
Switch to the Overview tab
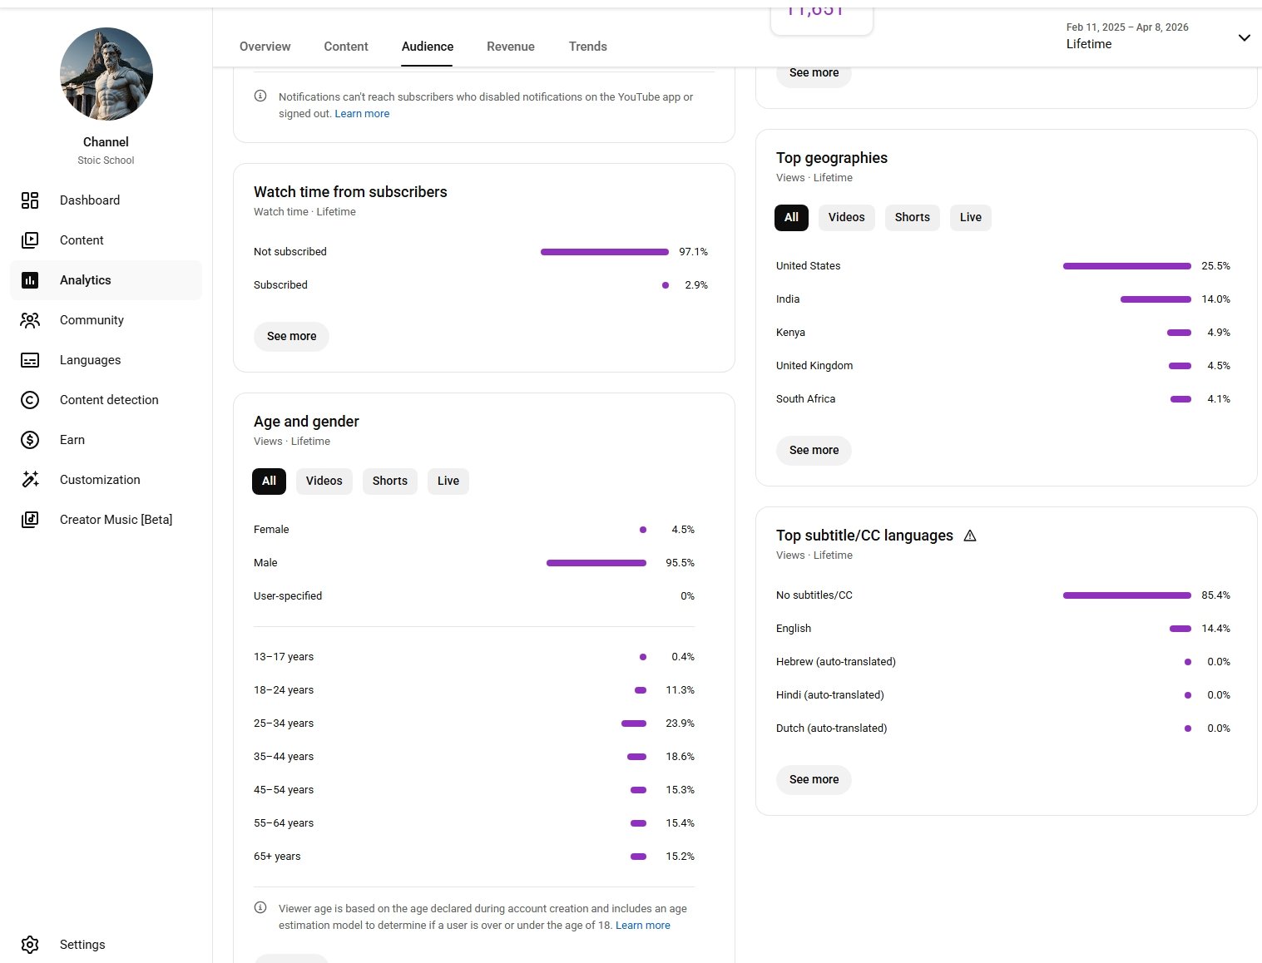point(265,47)
